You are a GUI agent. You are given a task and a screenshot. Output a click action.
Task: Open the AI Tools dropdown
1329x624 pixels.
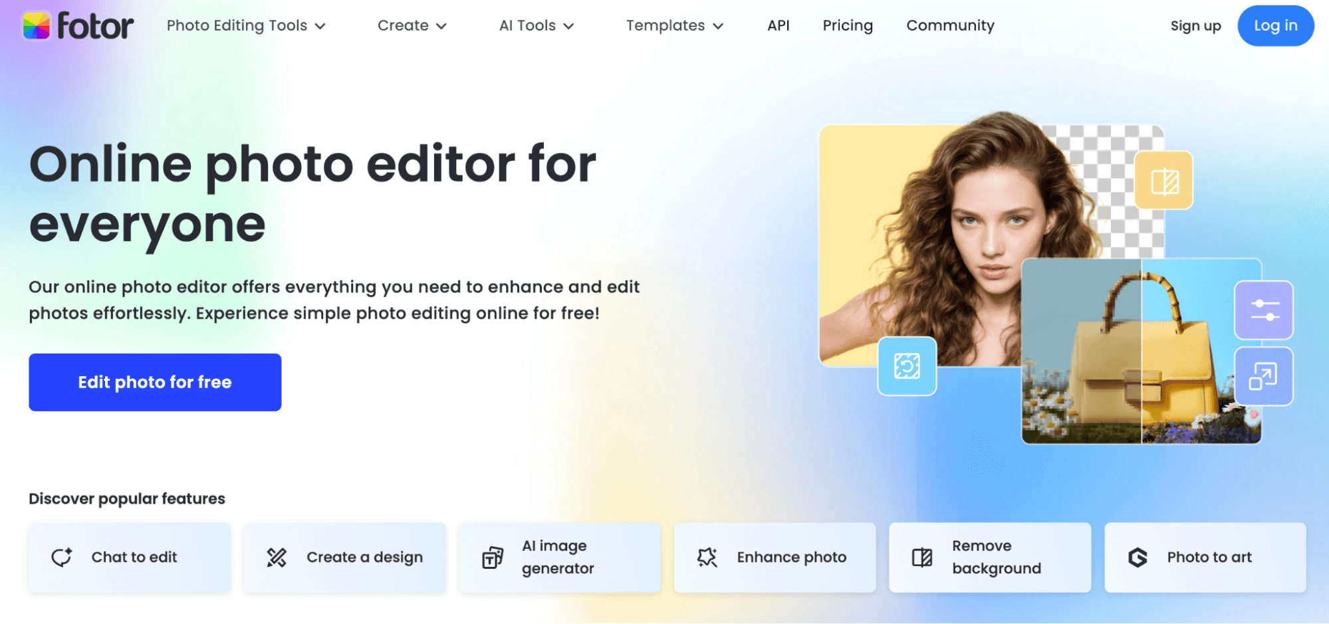coord(536,26)
